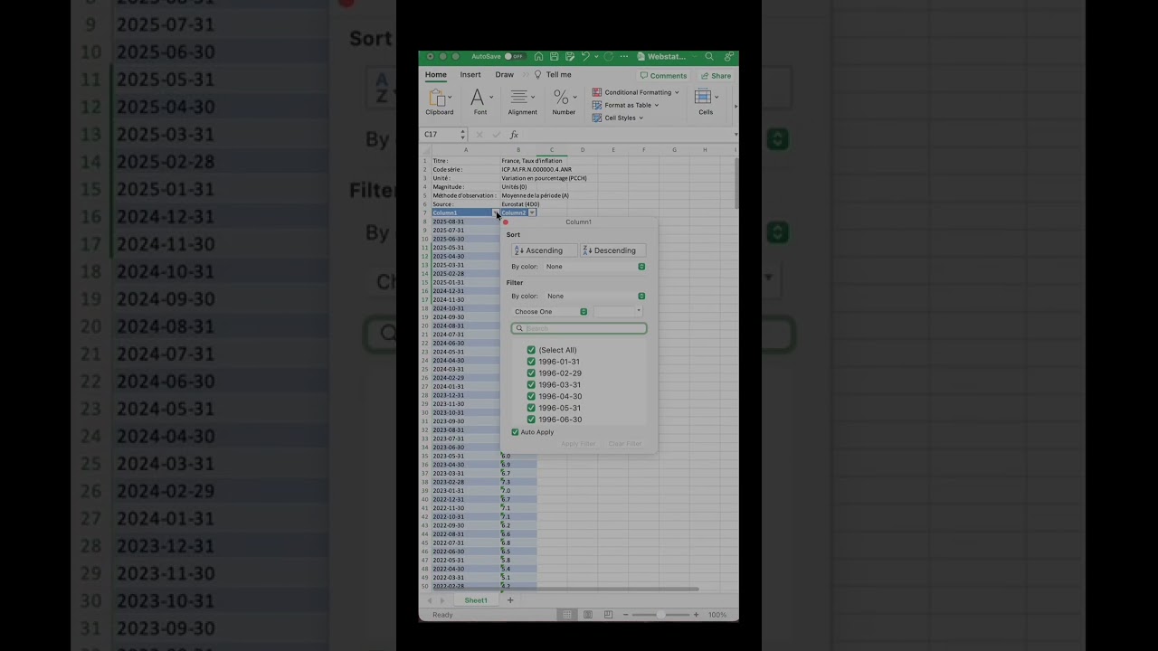This screenshot has width=1158, height=651.
Task: Click the Home icon in title bar
Action: (539, 56)
